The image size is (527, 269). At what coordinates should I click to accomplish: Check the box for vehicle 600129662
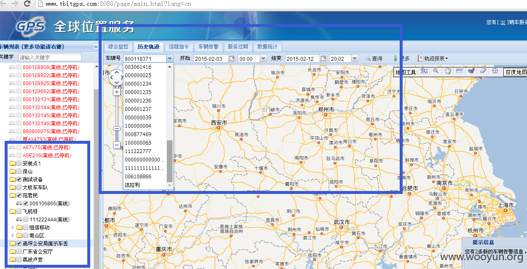click(19, 91)
